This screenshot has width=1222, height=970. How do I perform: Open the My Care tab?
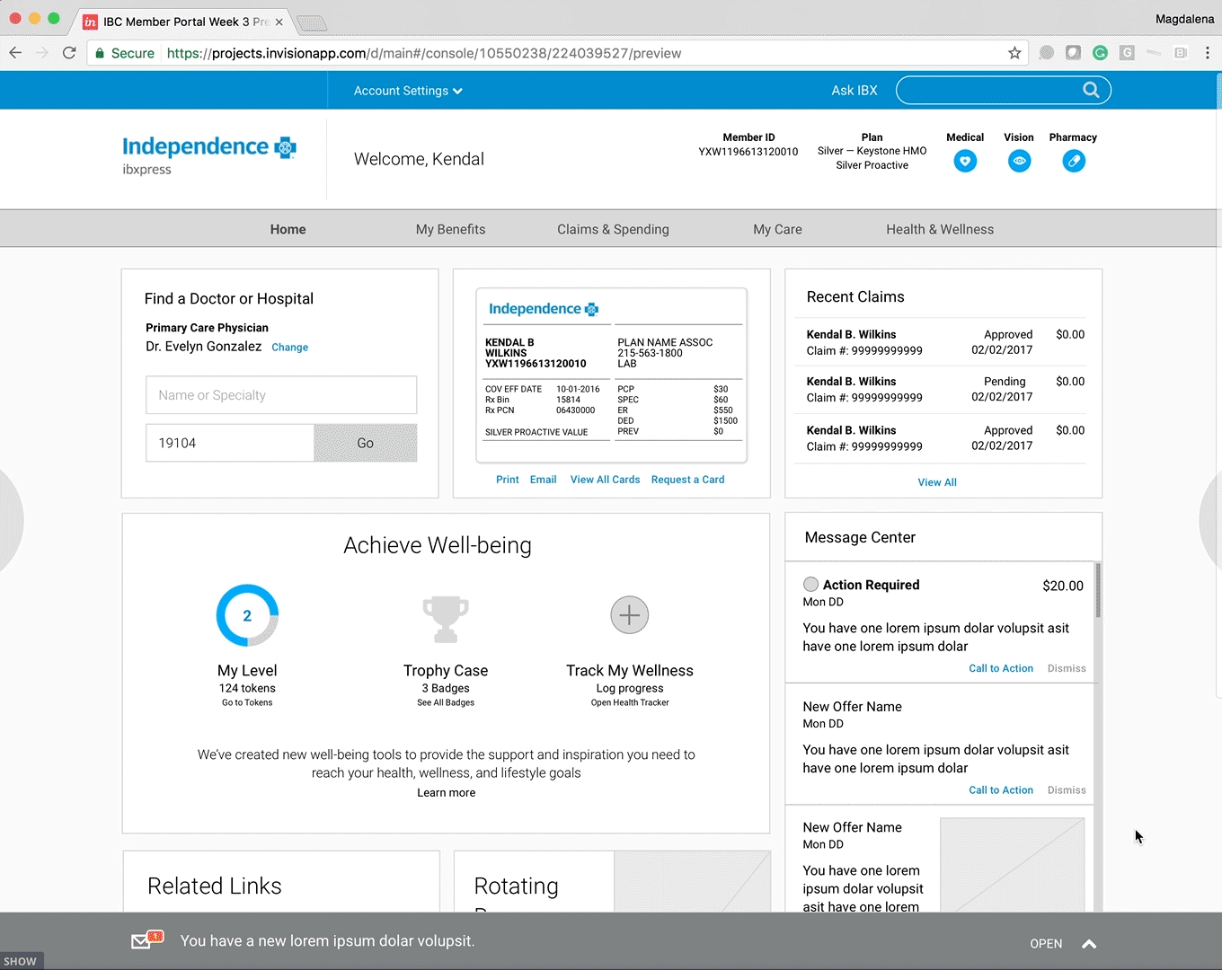(x=777, y=229)
